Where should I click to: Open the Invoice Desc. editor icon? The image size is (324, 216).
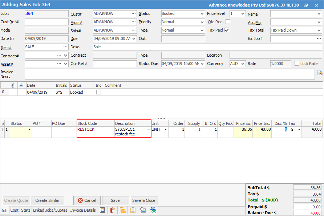[x=320, y=73]
